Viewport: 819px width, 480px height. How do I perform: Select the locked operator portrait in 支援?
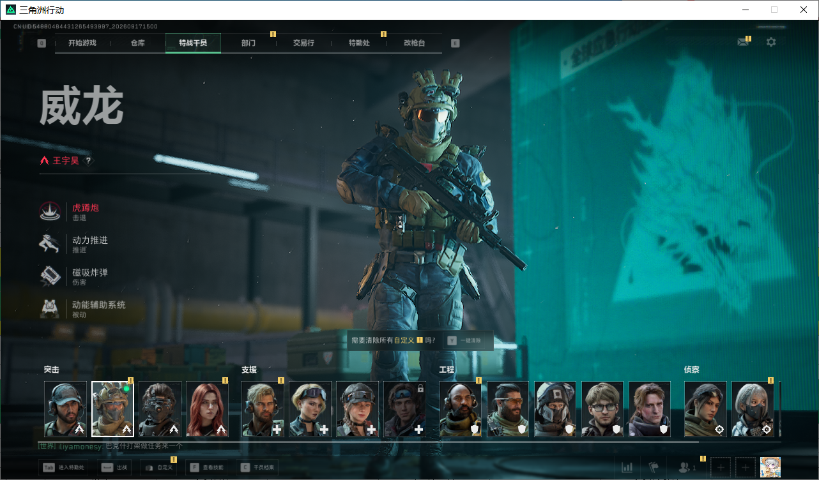(x=405, y=409)
